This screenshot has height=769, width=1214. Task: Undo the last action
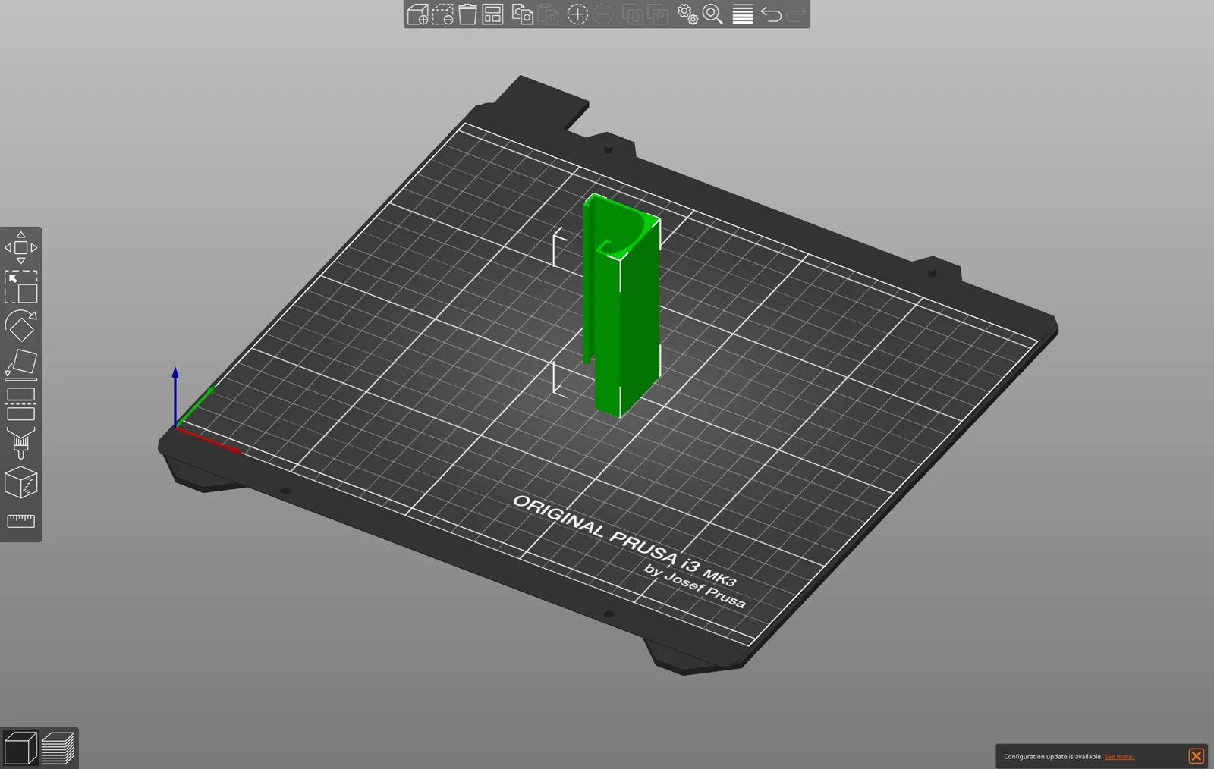click(771, 14)
